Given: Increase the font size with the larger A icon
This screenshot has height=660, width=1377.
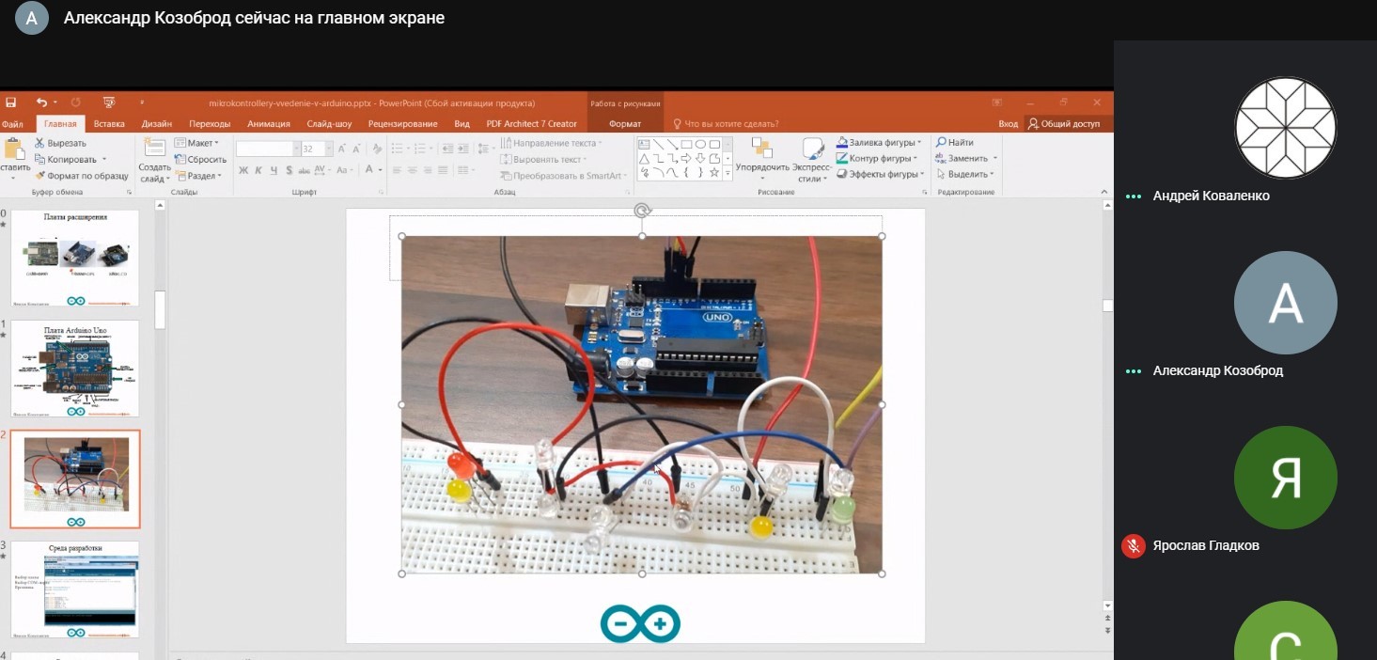Looking at the screenshot, I should [x=342, y=149].
